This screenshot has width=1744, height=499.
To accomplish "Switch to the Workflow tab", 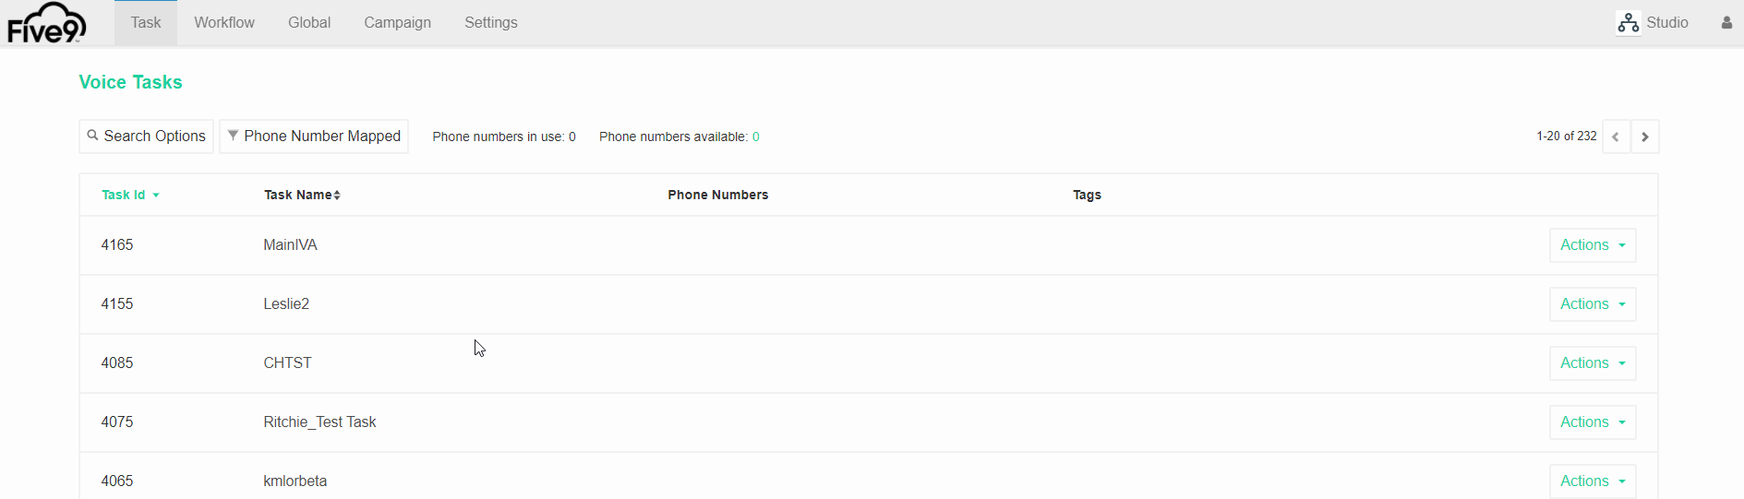I will click(224, 23).
